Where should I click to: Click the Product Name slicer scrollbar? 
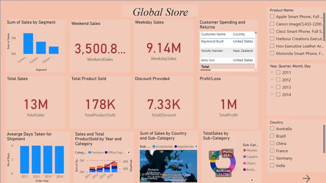coord(324,27)
